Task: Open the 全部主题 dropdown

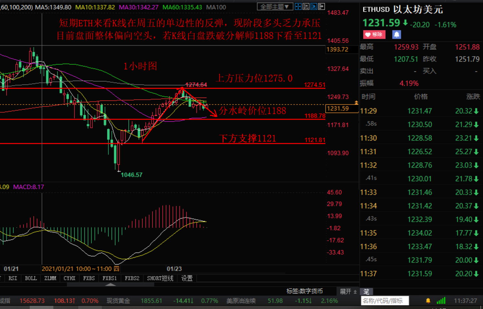Action: point(275,7)
